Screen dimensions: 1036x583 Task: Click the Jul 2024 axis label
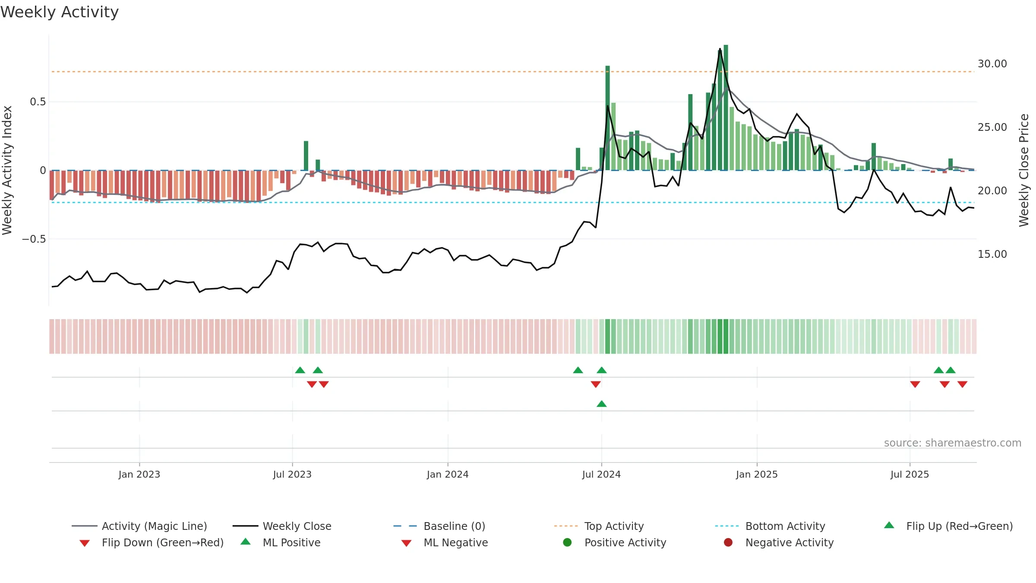click(x=601, y=474)
